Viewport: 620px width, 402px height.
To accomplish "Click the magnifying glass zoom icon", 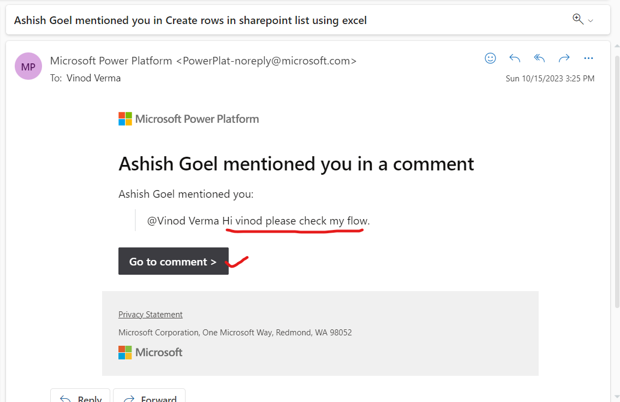I will [x=577, y=17].
